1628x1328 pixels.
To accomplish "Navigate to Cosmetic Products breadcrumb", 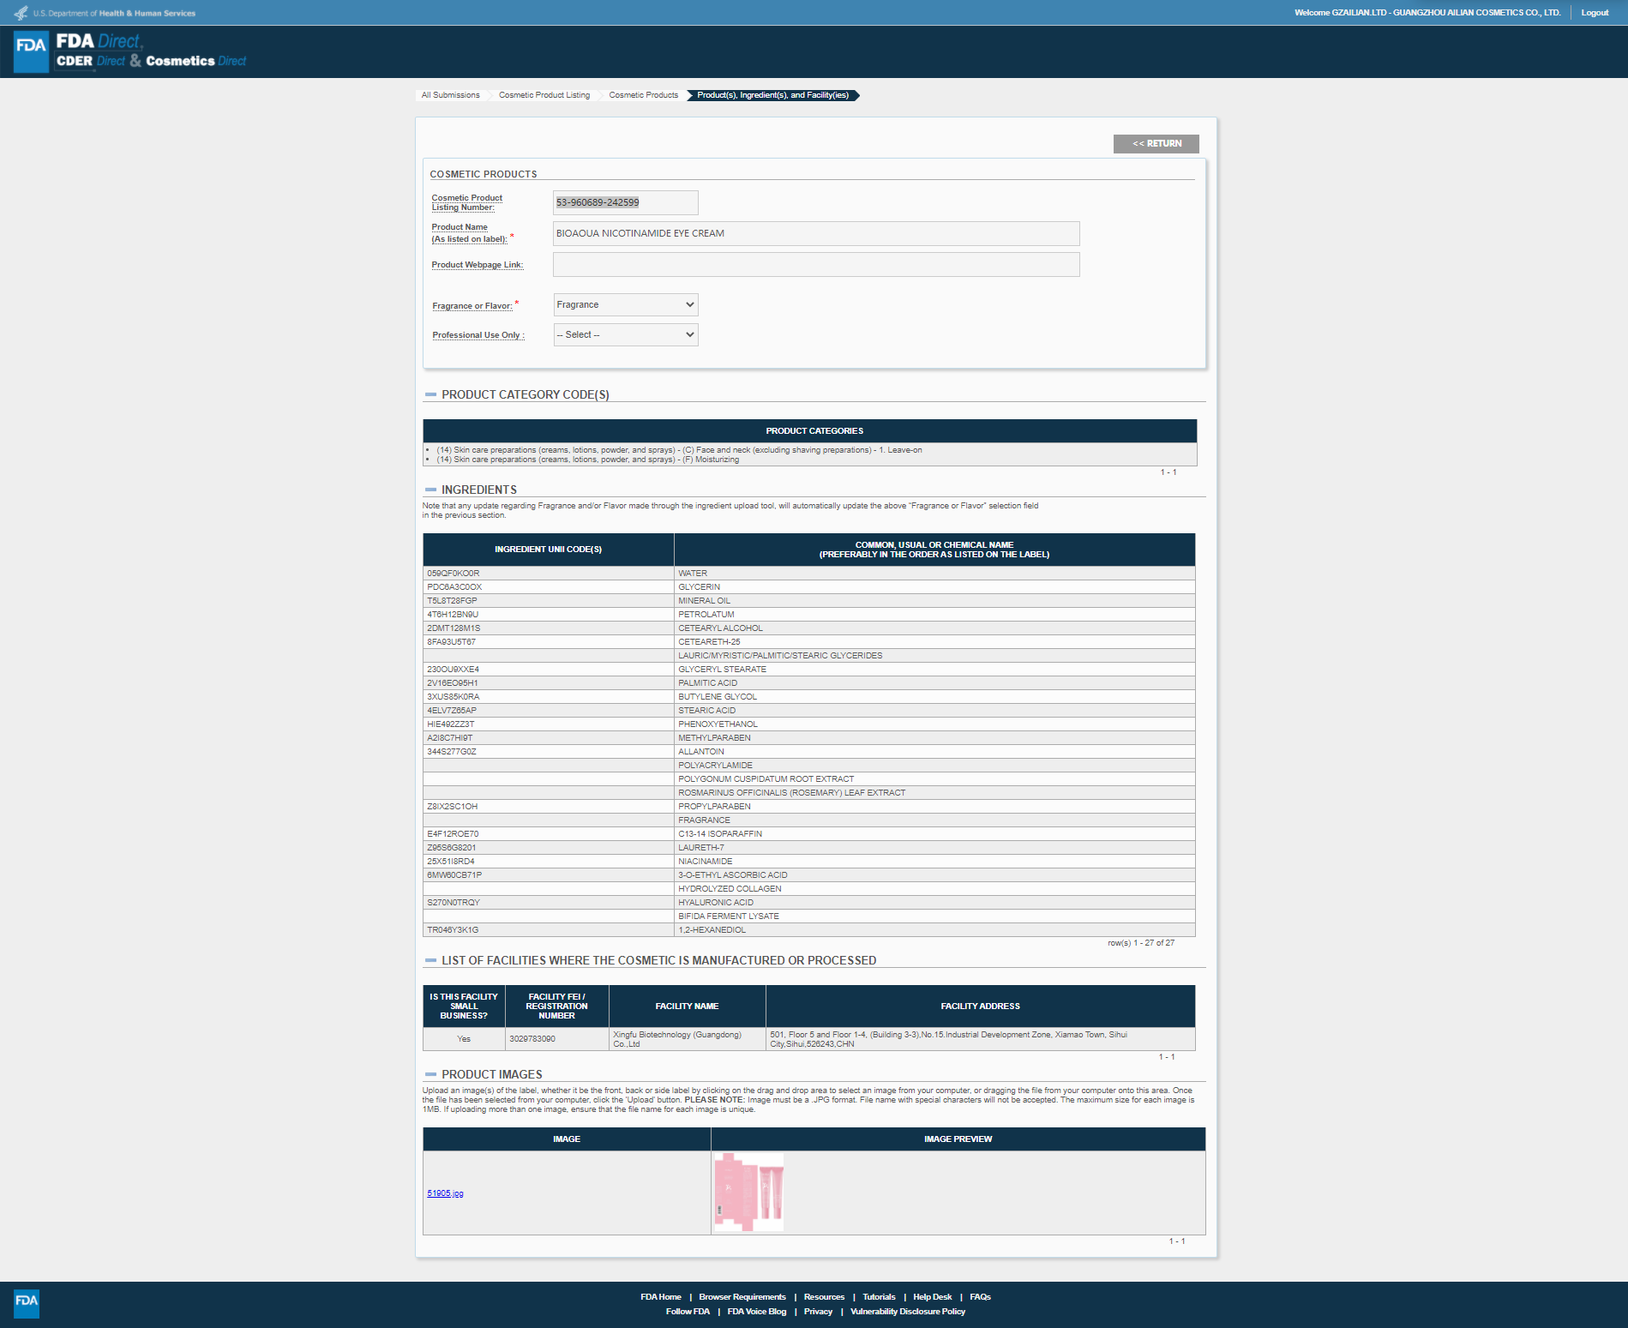I will pos(643,95).
